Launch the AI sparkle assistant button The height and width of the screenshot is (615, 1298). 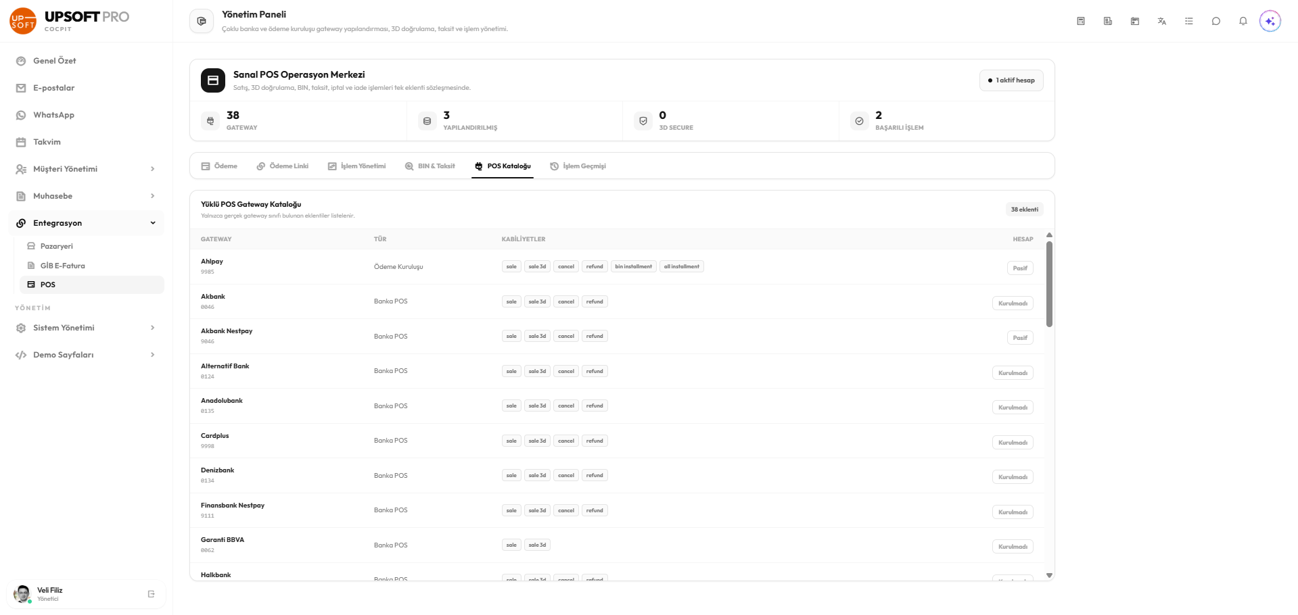click(x=1270, y=21)
